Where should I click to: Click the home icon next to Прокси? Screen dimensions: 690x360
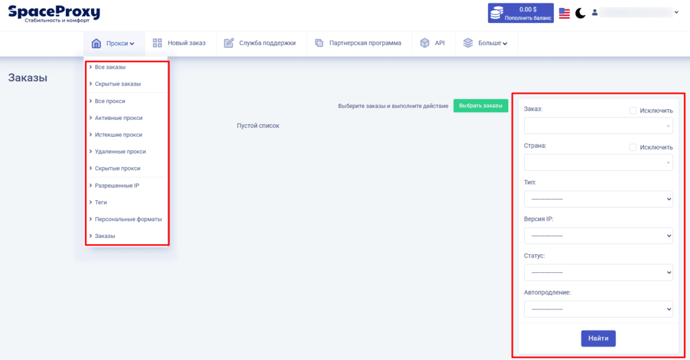(96, 43)
